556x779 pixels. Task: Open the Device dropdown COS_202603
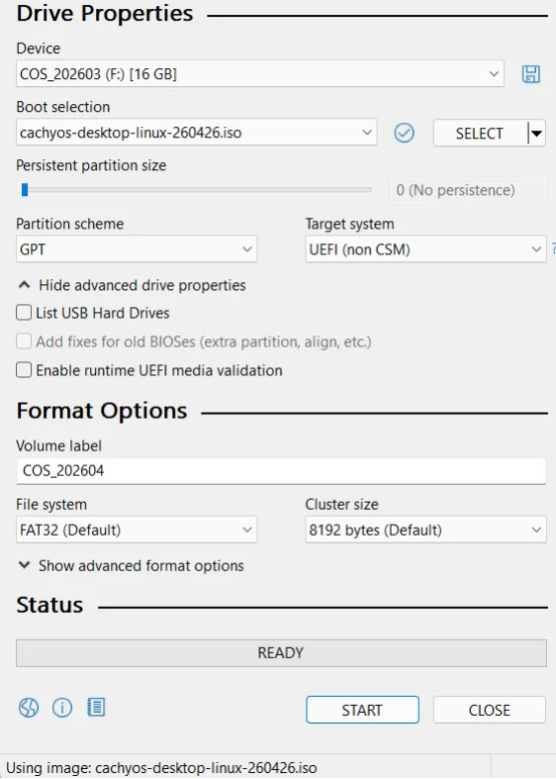[x=260, y=74]
